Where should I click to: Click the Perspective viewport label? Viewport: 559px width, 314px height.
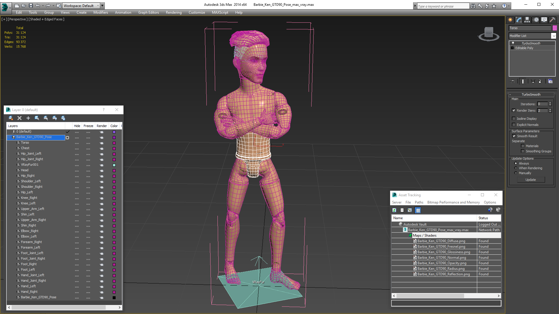(x=17, y=19)
